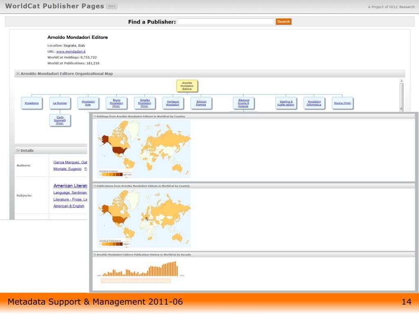Open the Poseidonia organization node

(x=32, y=103)
